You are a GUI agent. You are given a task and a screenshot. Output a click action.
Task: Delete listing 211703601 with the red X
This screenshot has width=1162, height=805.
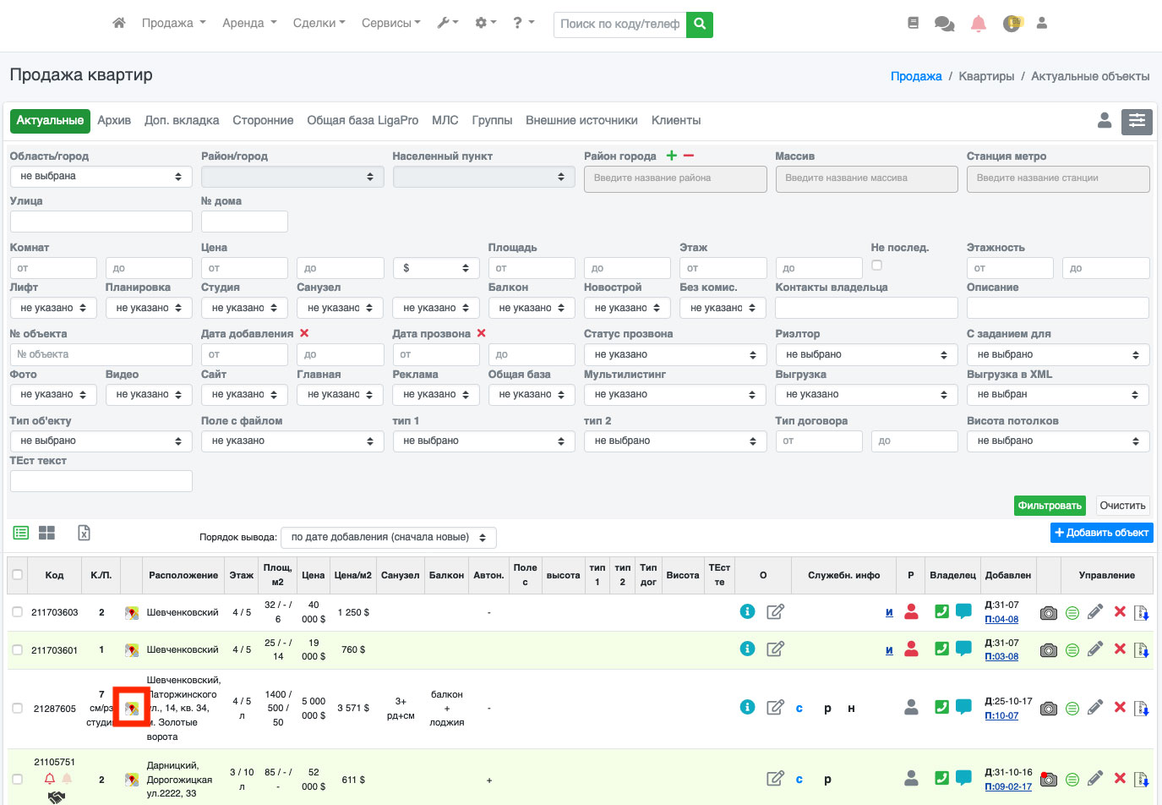pos(1120,649)
